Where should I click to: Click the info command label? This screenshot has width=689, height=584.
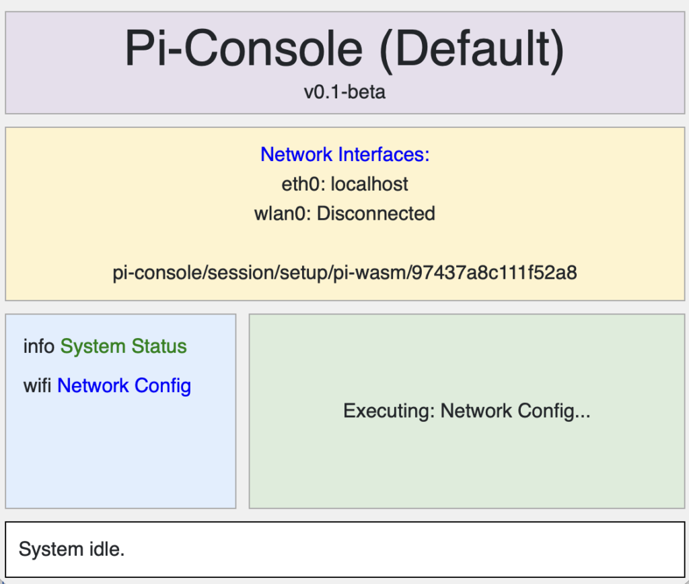pyautogui.click(x=39, y=346)
